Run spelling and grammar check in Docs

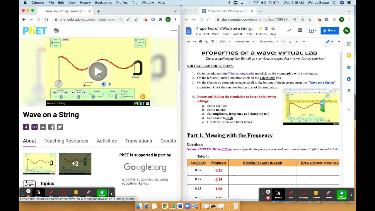click(x=207, y=42)
